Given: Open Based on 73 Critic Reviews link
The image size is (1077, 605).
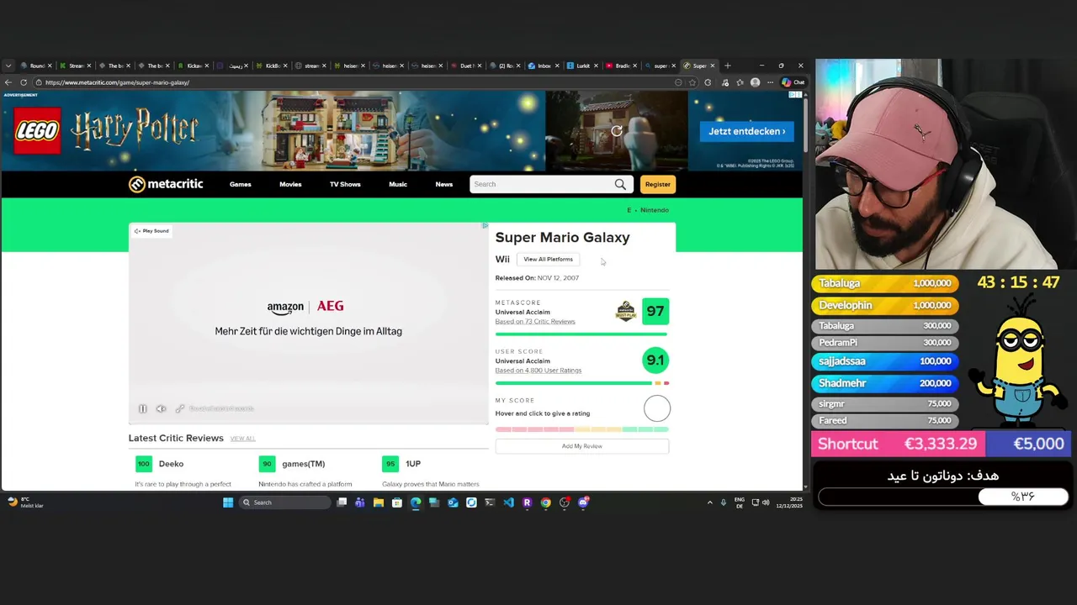Looking at the screenshot, I should (535, 321).
